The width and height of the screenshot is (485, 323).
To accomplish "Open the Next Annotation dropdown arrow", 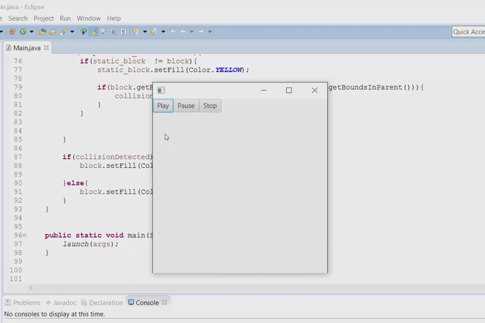I will 144,31.
